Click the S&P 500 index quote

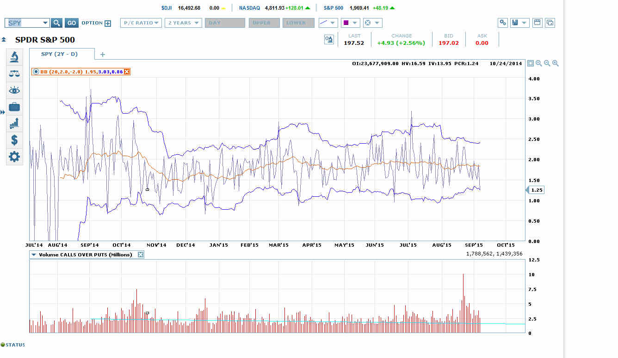(x=359, y=8)
